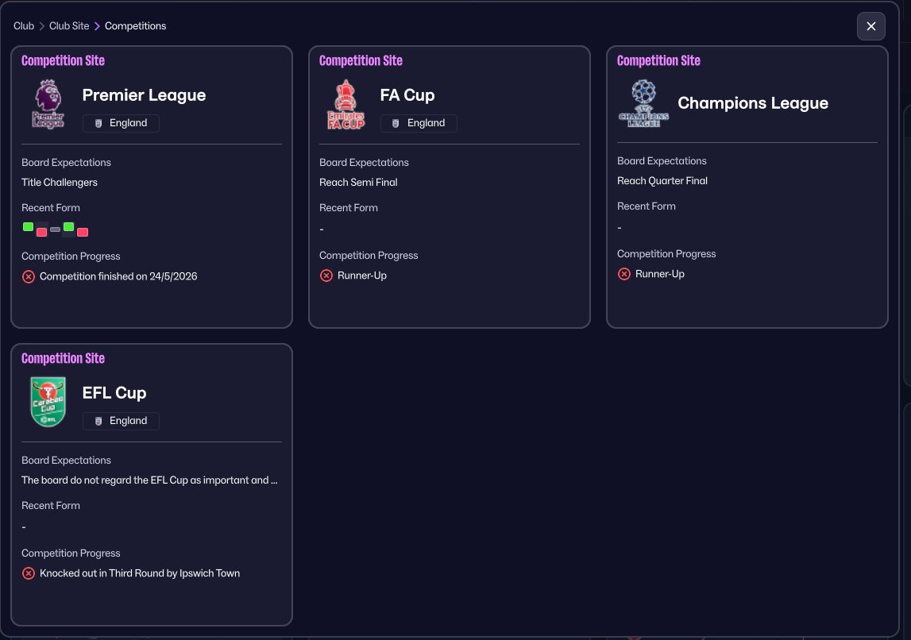Image resolution: width=911 pixels, height=640 pixels.
Task: Select 'Title Challengers' expectation text
Action: pyautogui.click(x=60, y=183)
